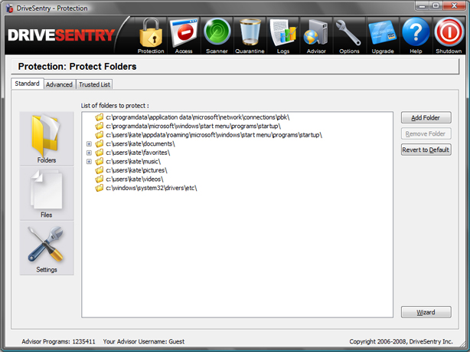Switch to the Standard tab
The image size is (470, 352).
click(28, 84)
